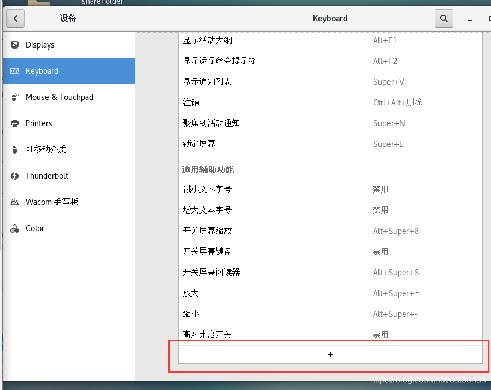
Task: Click the Alt+Super+8 shortcut value
Action: (396, 231)
